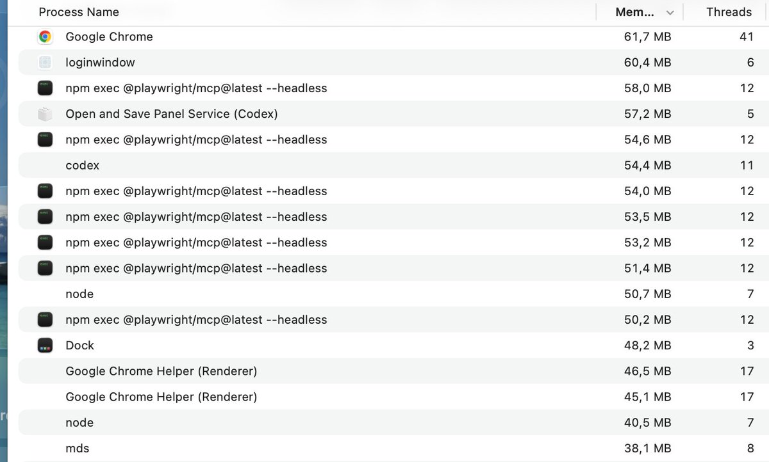Select npm exec name text in 53,2 MB row

196,243
